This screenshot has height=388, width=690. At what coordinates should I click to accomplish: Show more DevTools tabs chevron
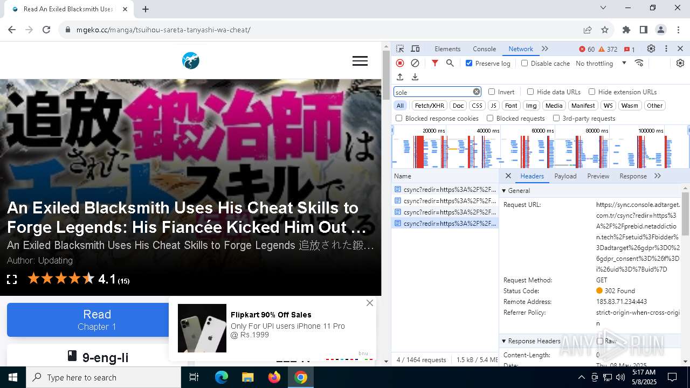(x=545, y=48)
